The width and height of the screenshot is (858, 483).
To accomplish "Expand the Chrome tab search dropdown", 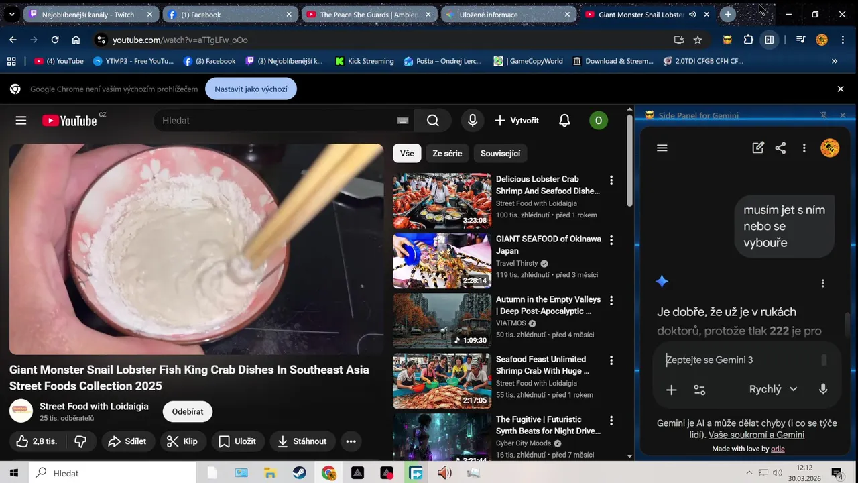I will [x=11, y=15].
